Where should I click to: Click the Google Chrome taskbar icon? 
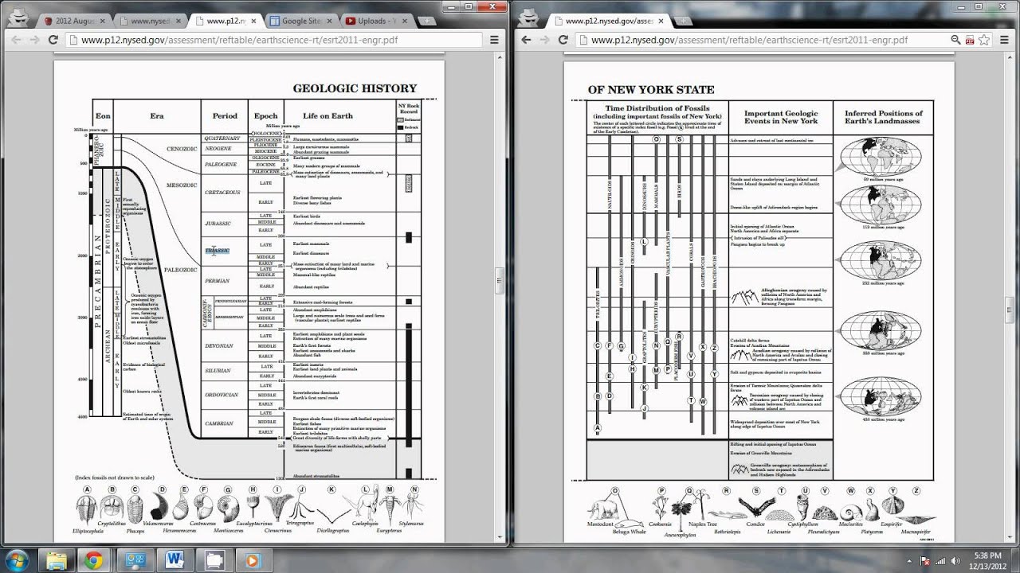94,560
